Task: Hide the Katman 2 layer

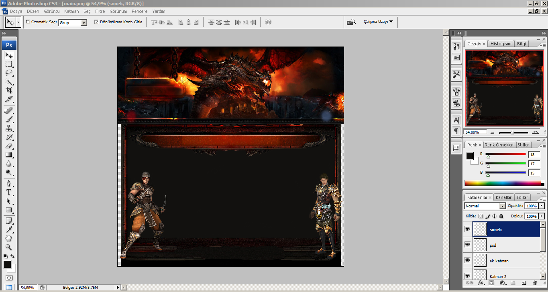Action: (x=467, y=276)
